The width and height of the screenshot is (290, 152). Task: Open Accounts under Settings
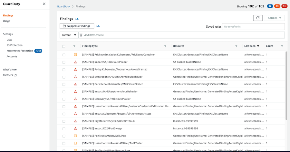click(x=12, y=57)
